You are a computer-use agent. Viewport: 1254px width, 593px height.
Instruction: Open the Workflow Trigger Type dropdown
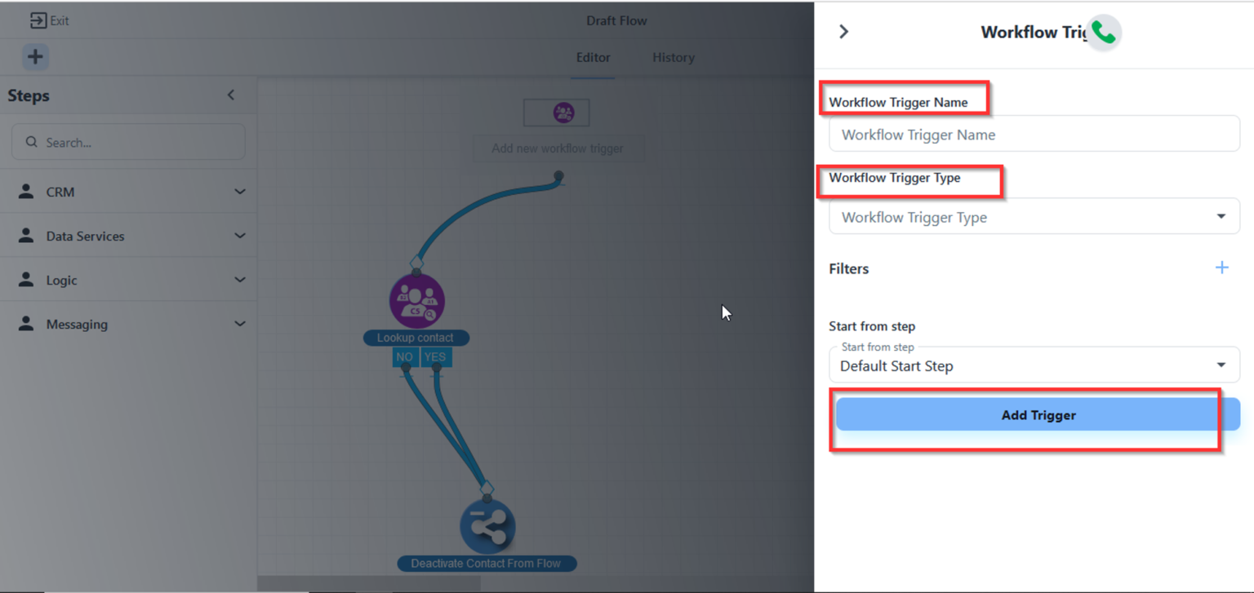coord(1034,217)
